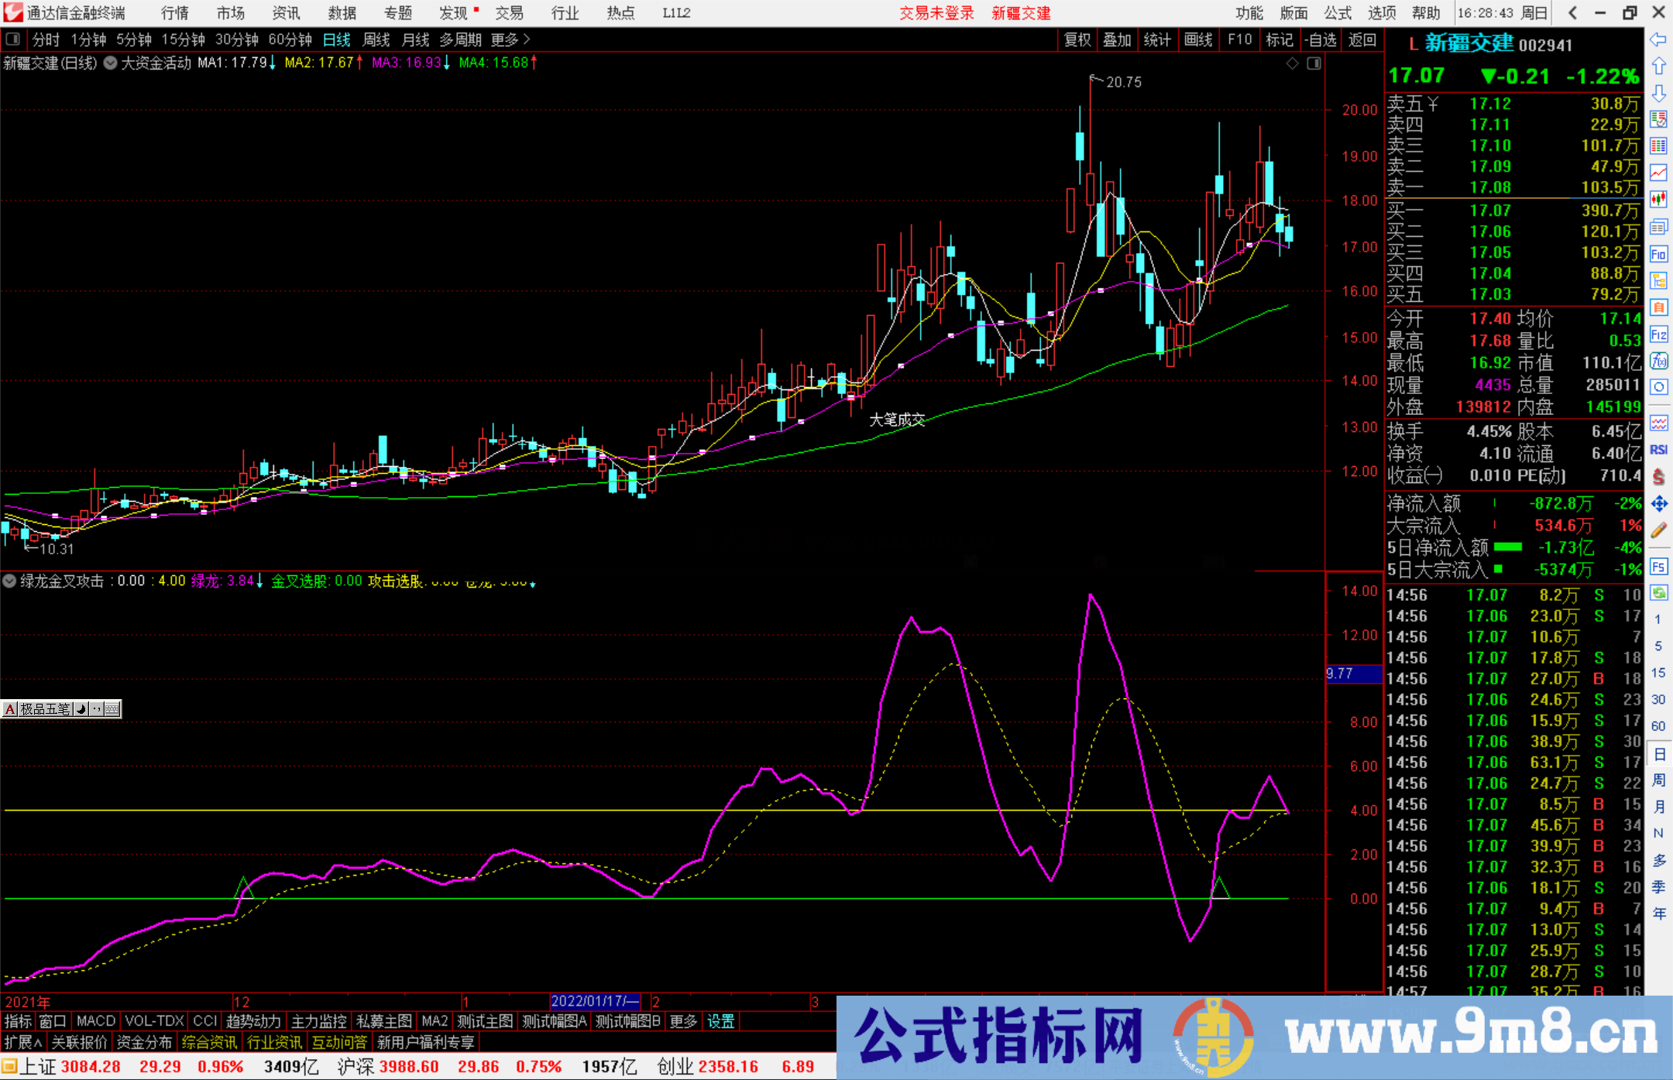Open the RSI indicator sidebar icon

[x=1658, y=450]
